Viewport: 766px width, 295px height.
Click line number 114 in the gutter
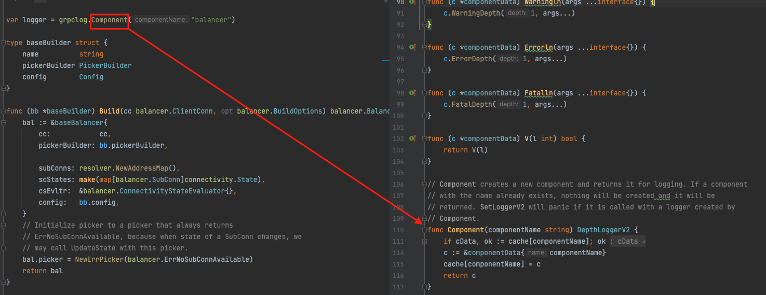pos(398,253)
